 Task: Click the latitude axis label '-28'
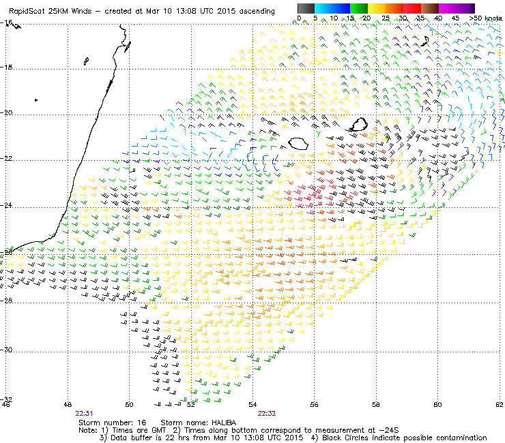[x=6, y=301]
